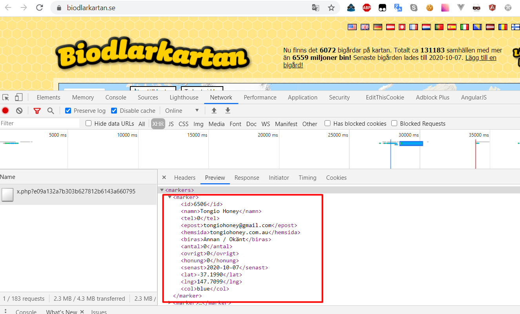Viewport: 520px width, 314px height.
Task: Open the Headers tab of the request
Action: click(185, 178)
